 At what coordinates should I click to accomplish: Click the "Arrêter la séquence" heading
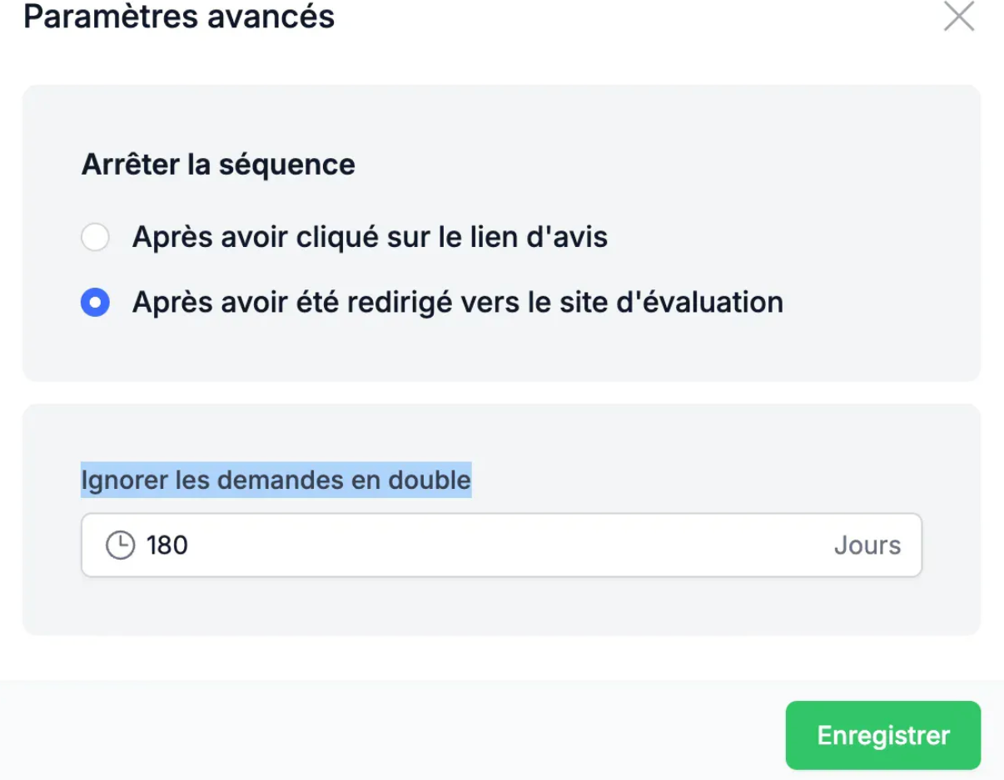click(x=218, y=165)
